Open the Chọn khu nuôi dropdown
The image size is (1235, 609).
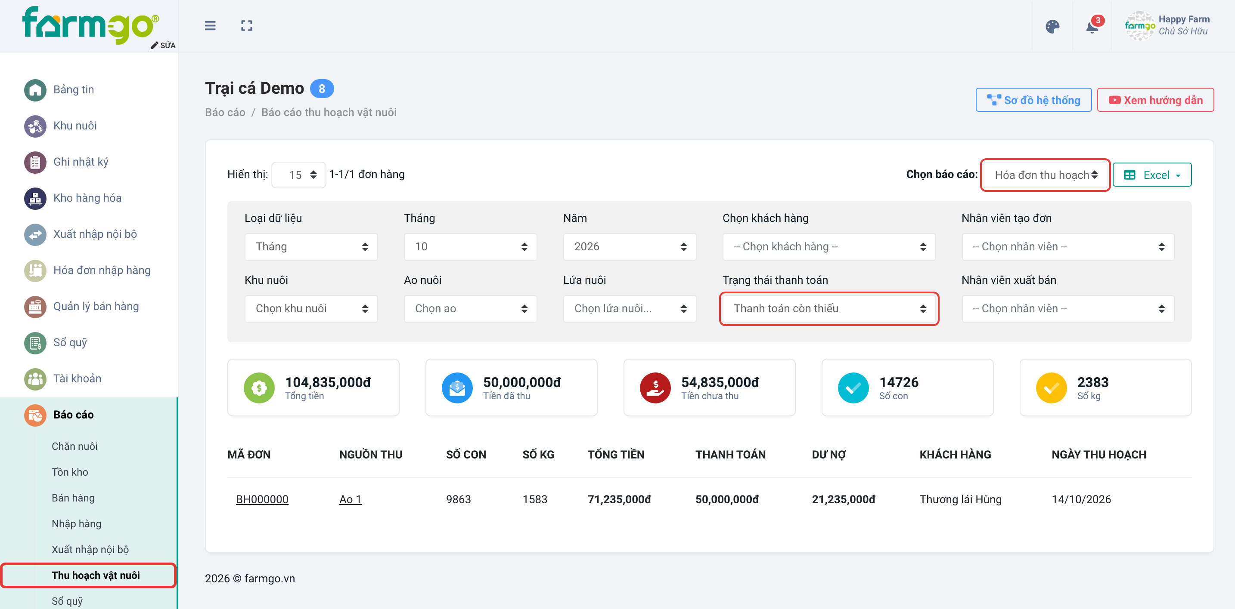point(311,309)
